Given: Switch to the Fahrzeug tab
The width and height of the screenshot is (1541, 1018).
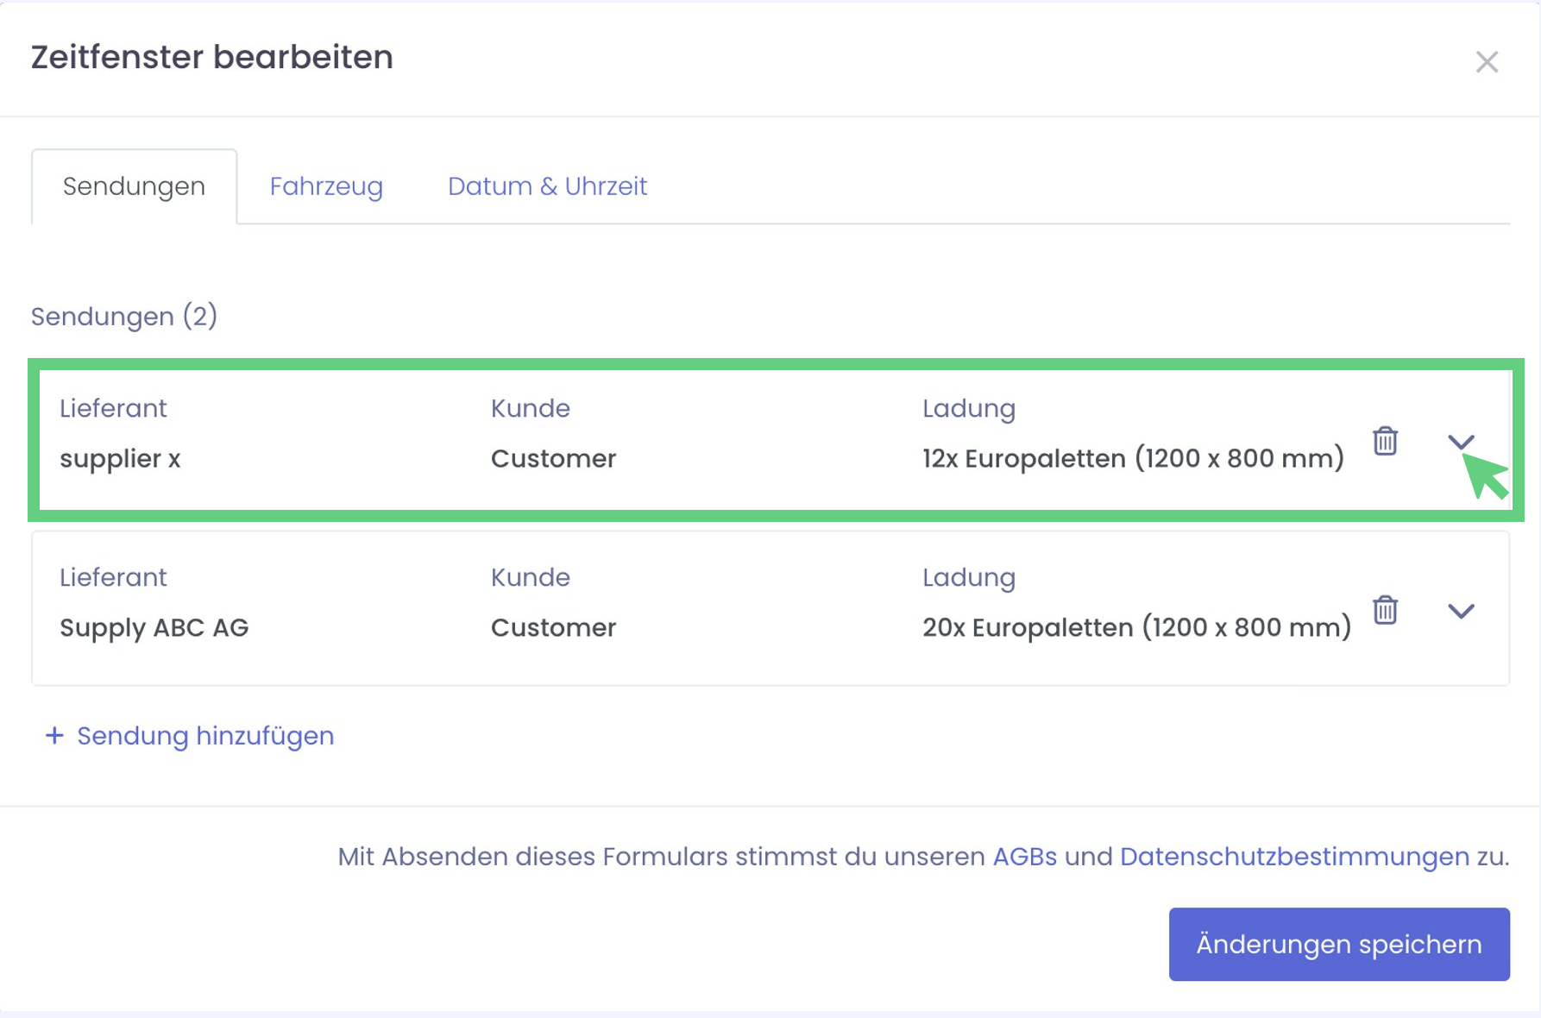Looking at the screenshot, I should coord(326,186).
